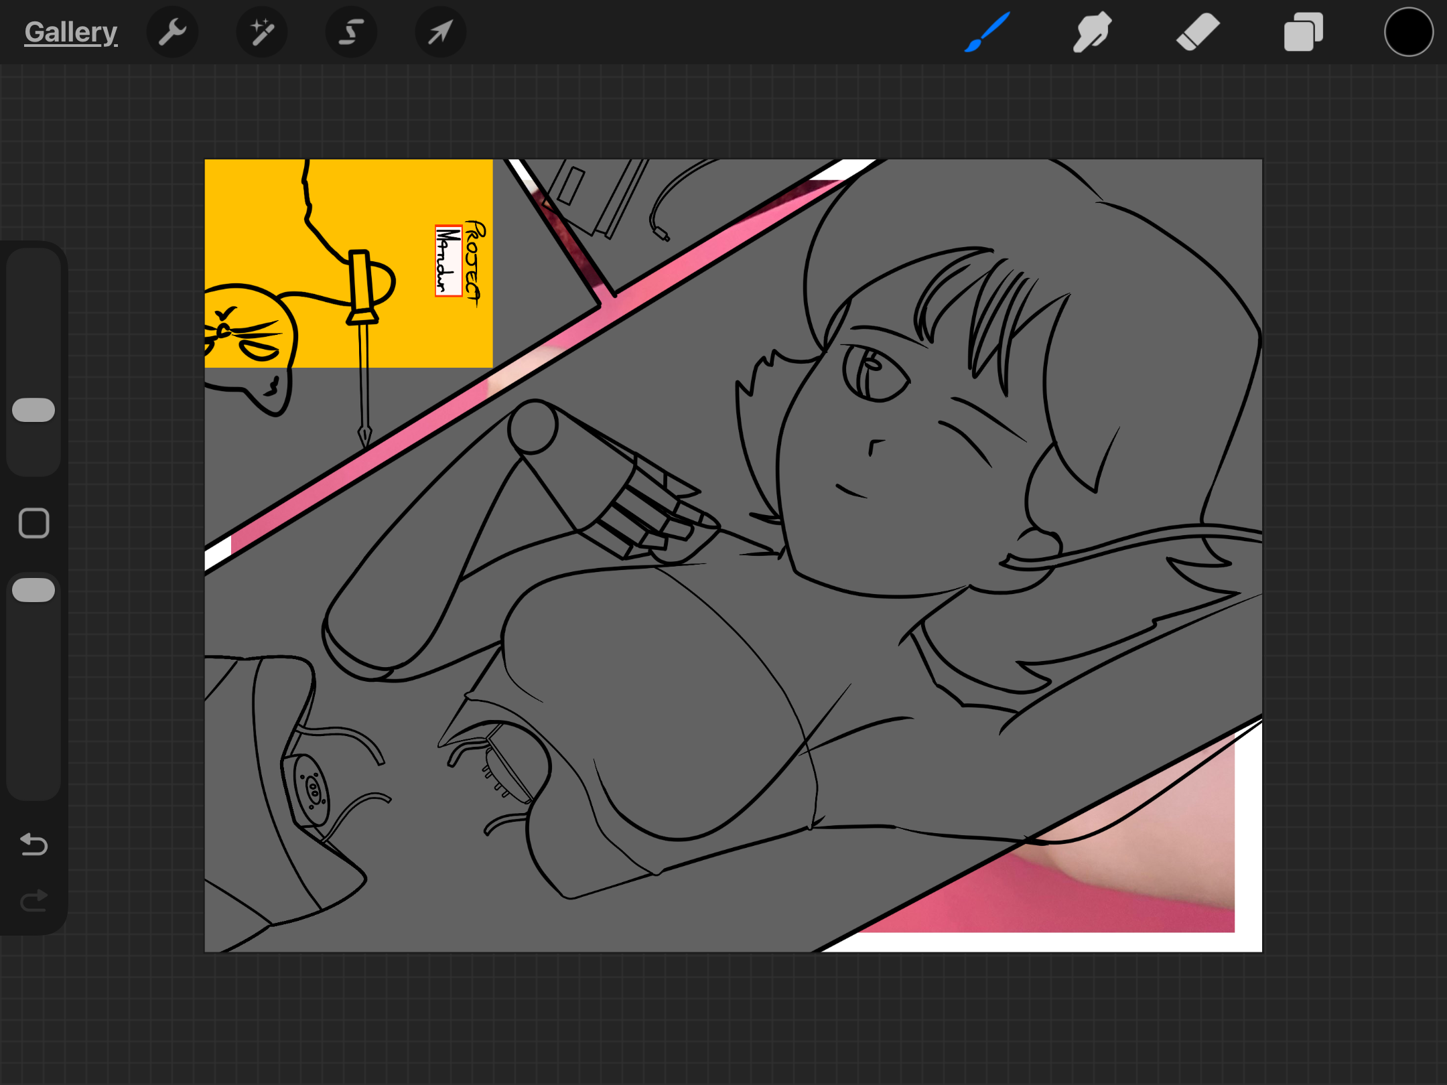Click the red-bordered Mandur label on canvas
This screenshot has height=1085, width=1447.
[x=448, y=261]
